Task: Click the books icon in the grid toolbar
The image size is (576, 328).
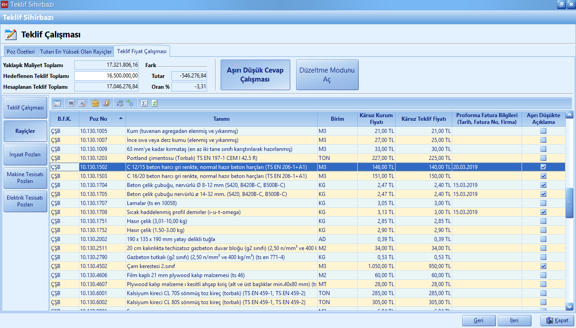Action: click(106, 103)
